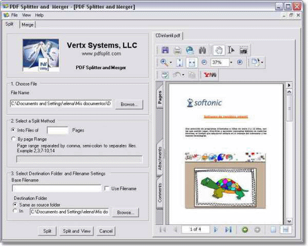
Task: Click the Fit Page height icon
Action: tap(180, 63)
